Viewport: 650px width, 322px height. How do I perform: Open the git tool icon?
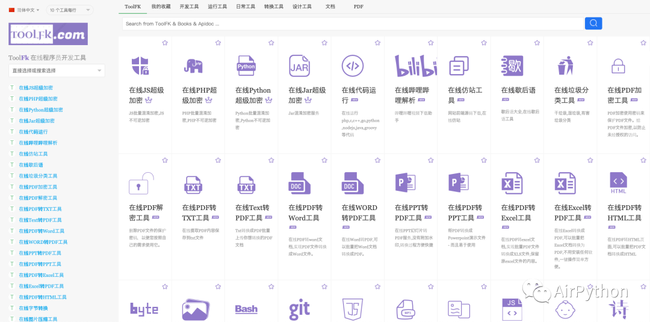point(299,309)
